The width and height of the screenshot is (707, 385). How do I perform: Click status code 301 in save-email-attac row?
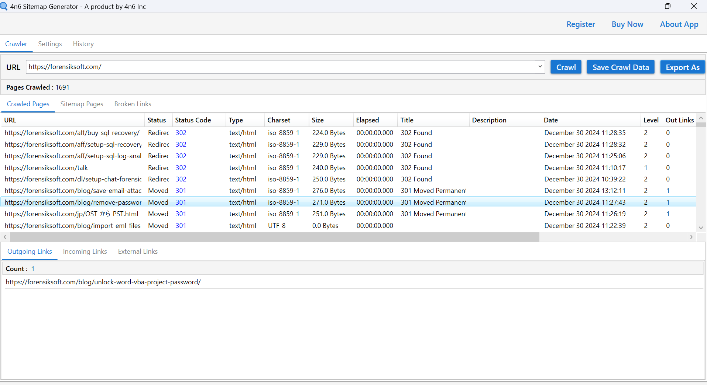181,191
